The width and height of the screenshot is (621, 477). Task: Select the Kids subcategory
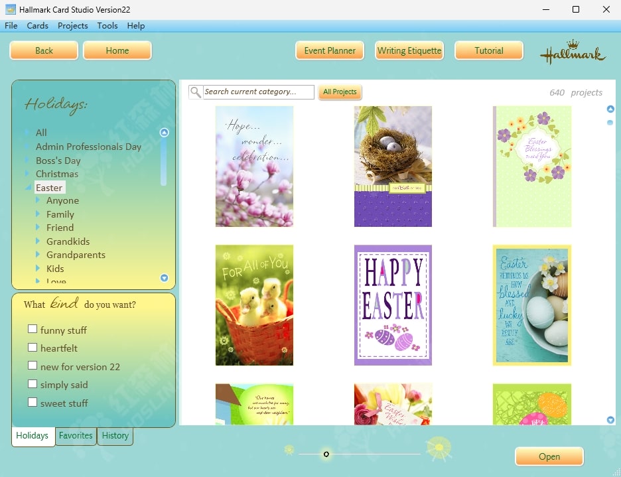pyautogui.click(x=55, y=269)
